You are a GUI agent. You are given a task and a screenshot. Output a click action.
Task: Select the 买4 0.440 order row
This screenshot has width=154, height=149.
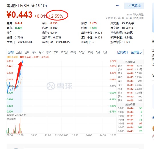coord(130,97)
